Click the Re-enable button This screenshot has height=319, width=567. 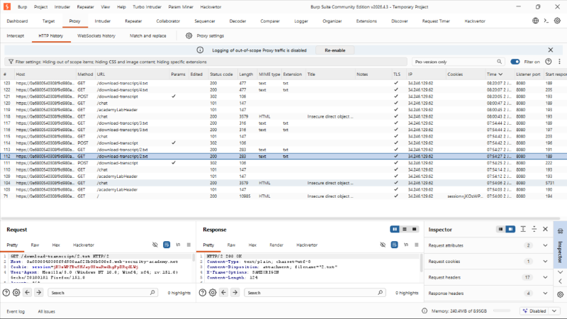click(335, 50)
